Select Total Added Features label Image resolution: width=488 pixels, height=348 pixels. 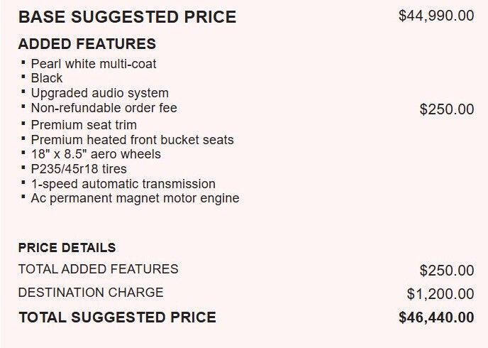coord(99,269)
